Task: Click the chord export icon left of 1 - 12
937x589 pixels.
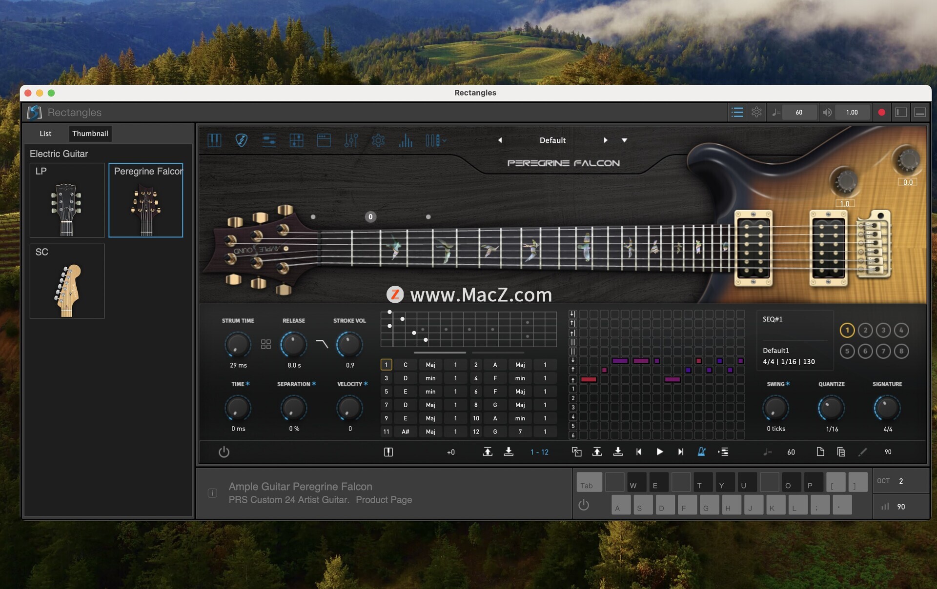Action: coord(488,452)
